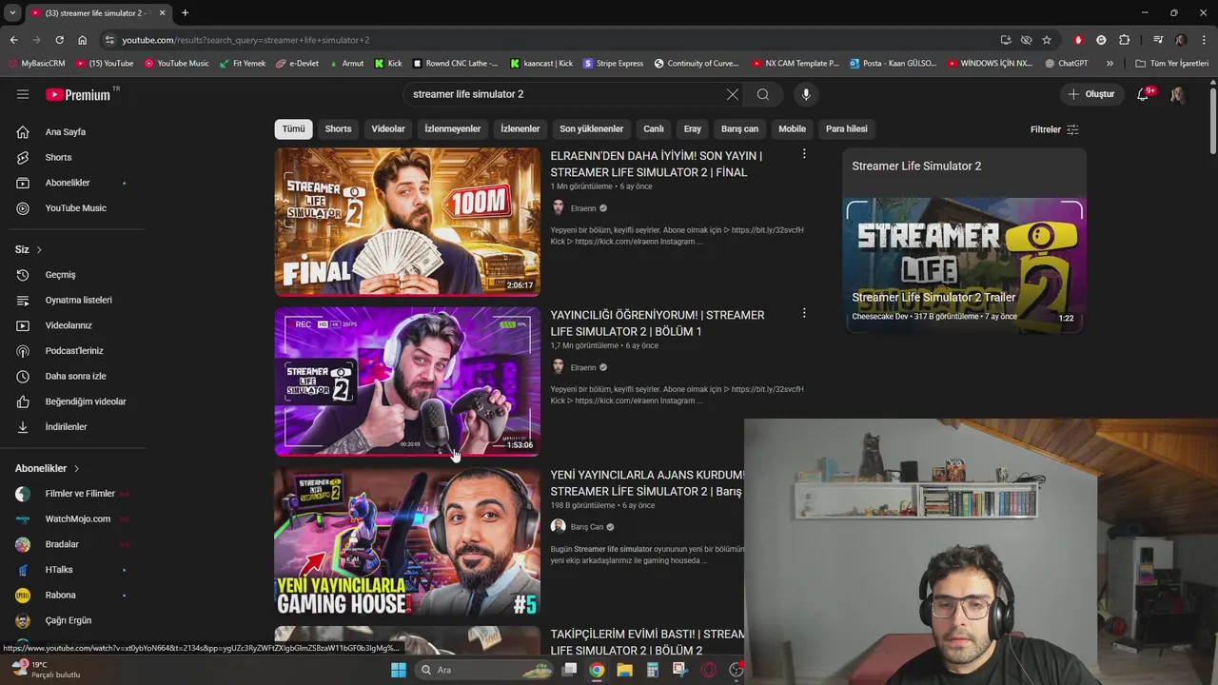This screenshot has height=685, width=1218.
Task: Open the Windows Start menu
Action: (399, 670)
